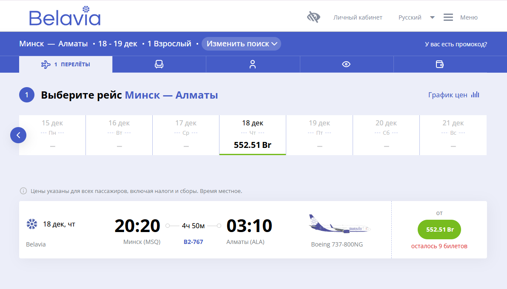
Task: Toggle the accessibility mode eye icon
Action: tap(313, 16)
